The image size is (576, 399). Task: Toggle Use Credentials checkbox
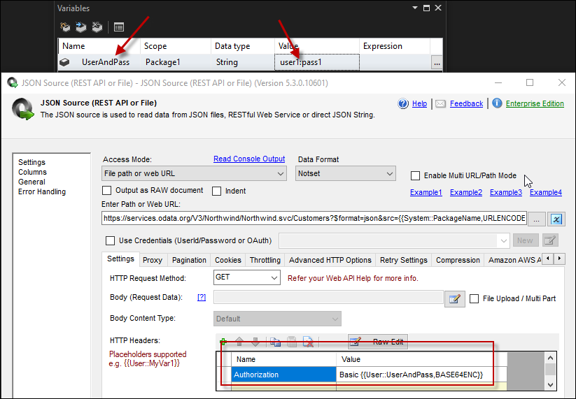110,240
